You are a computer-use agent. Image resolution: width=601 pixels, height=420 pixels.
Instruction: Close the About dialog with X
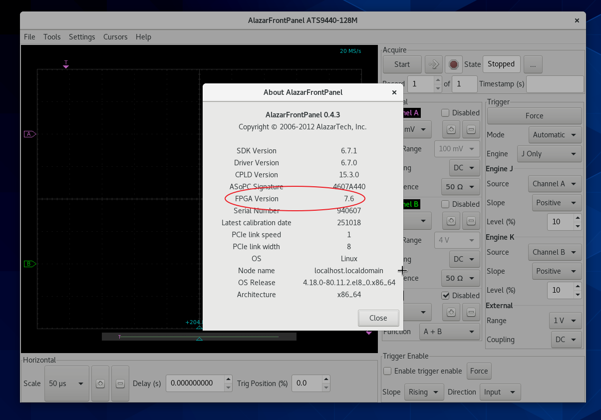(394, 92)
